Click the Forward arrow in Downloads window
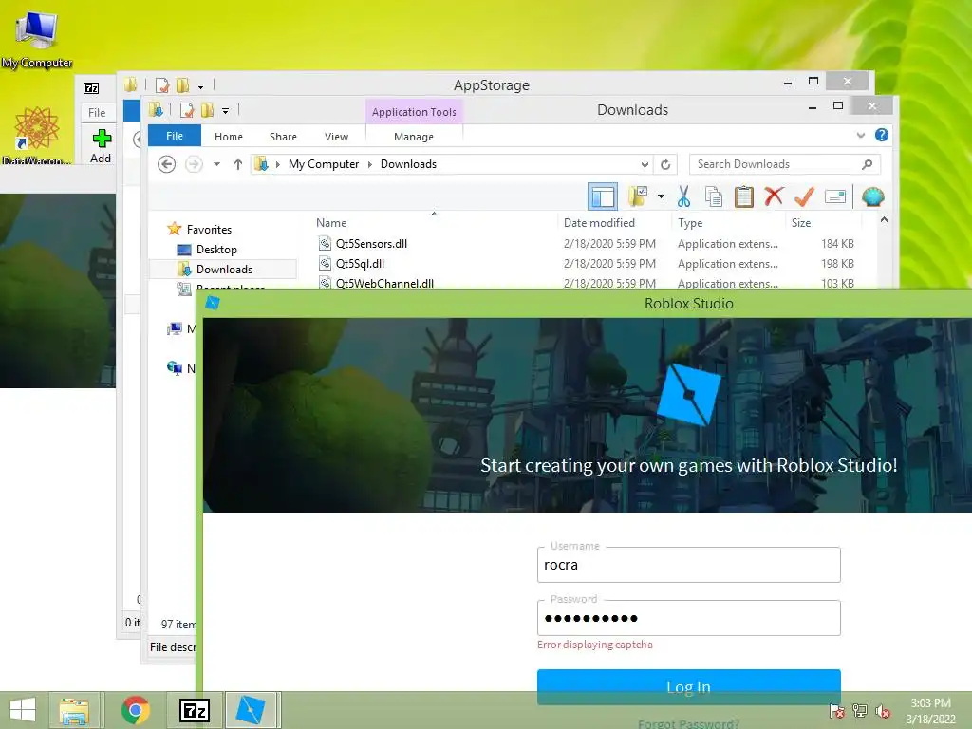This screenshot has height=729, width=972. [194, 164]
